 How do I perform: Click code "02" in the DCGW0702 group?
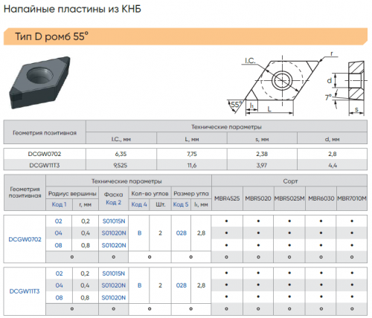58,221
